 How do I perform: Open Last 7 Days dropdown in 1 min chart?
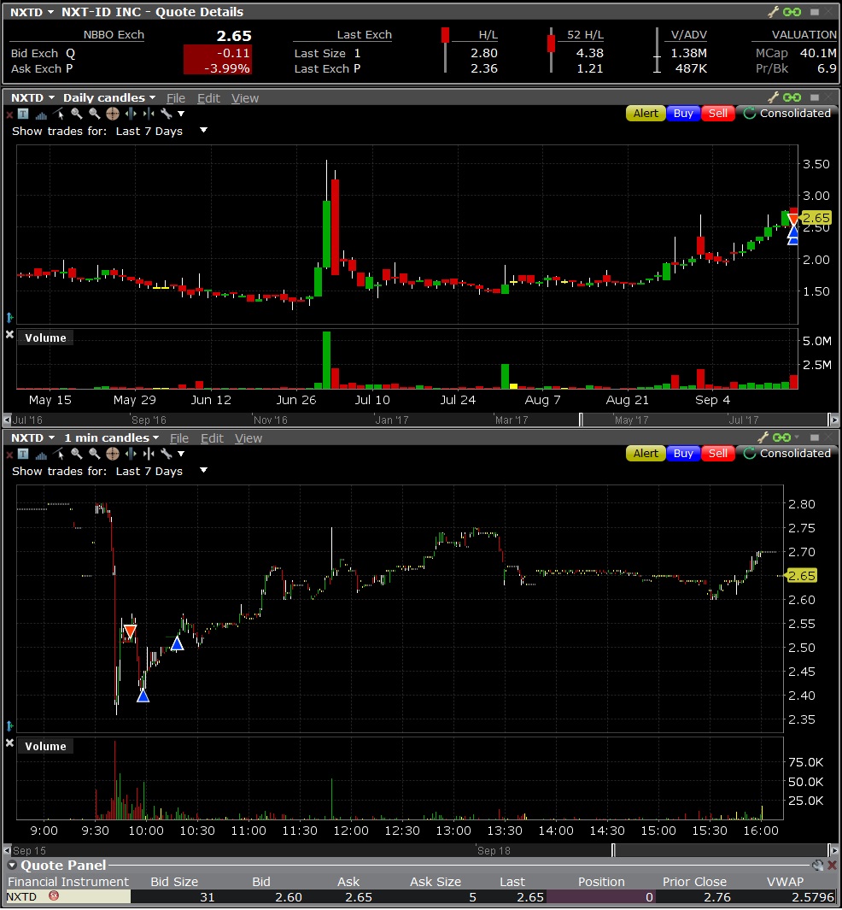203,471
